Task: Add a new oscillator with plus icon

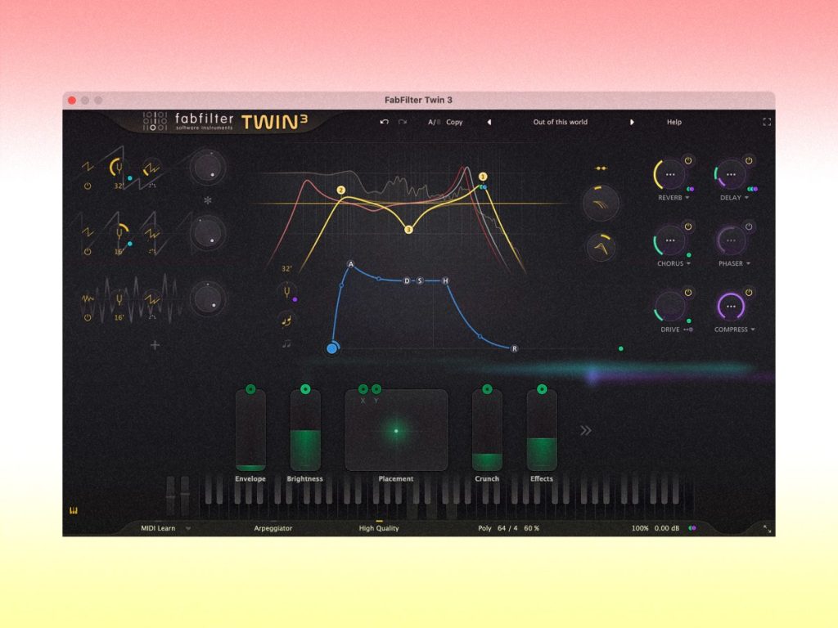Action: click(155, 346)
